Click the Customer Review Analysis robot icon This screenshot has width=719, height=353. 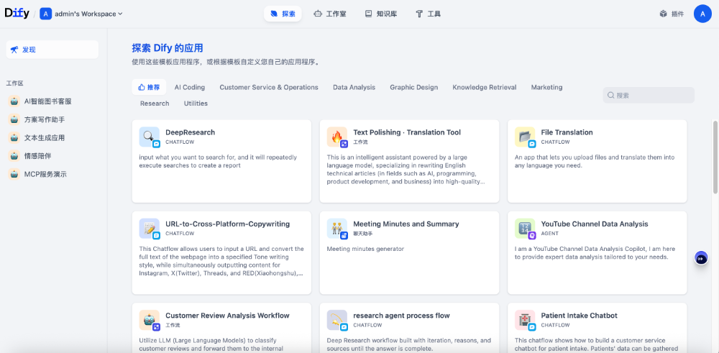click(149, 320)
